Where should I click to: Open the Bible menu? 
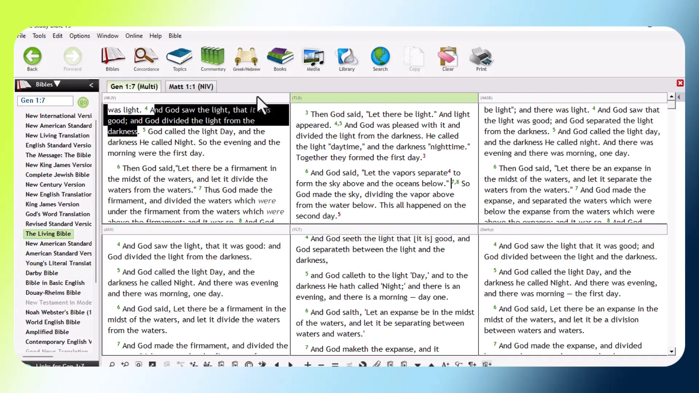pyautogui.click(x=175, y=36)
